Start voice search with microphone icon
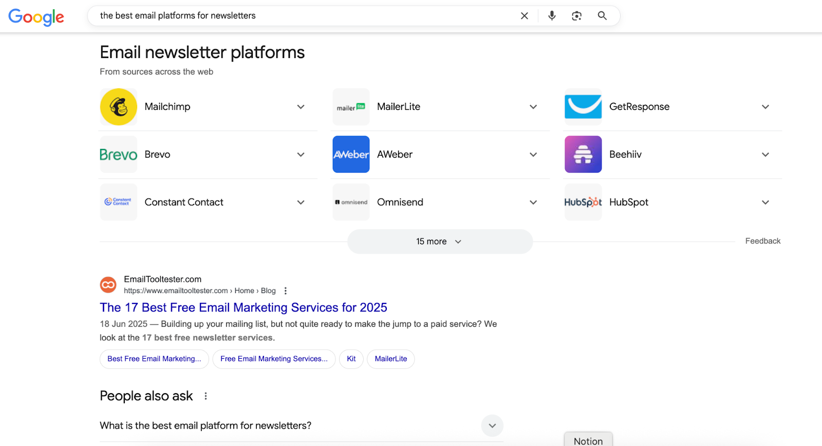822x446 pixels. point(552,16)
